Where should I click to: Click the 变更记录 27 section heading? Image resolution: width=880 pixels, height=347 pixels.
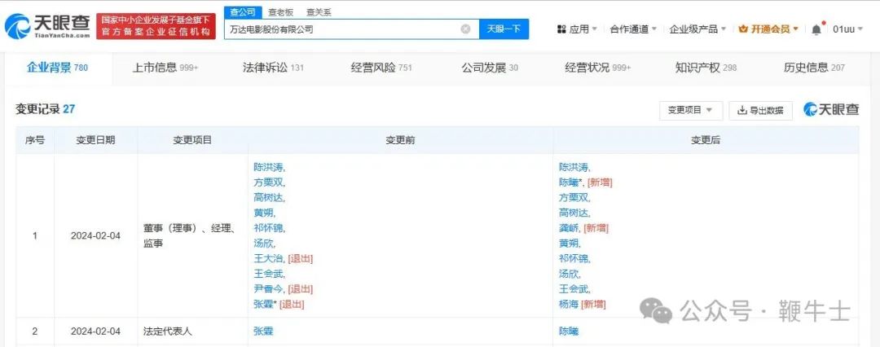[x=45, y=109]
